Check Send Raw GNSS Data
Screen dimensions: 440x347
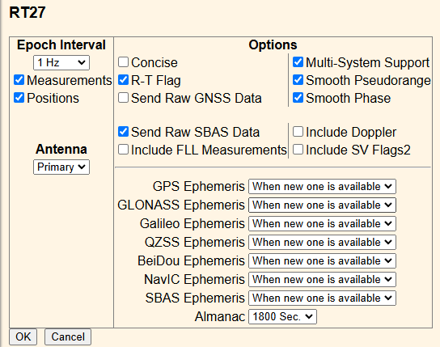[x=123, y=98]
